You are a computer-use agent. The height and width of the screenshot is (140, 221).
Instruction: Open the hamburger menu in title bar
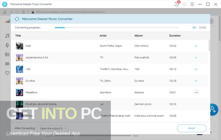tap(192, 4)
